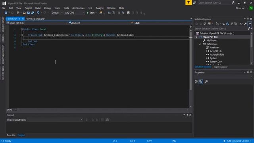Toggle Preview Selected Items in Solution Explorer

(250, 24)
